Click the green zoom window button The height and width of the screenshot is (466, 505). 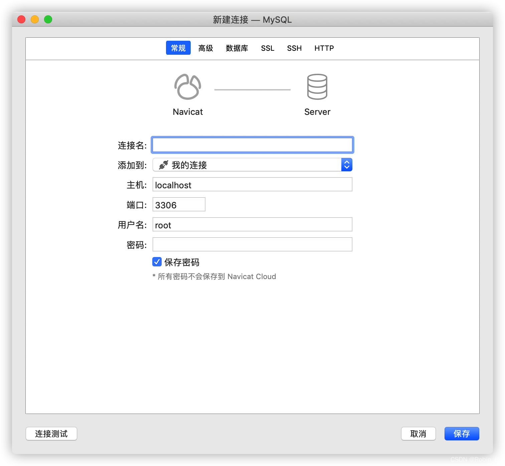48,19
